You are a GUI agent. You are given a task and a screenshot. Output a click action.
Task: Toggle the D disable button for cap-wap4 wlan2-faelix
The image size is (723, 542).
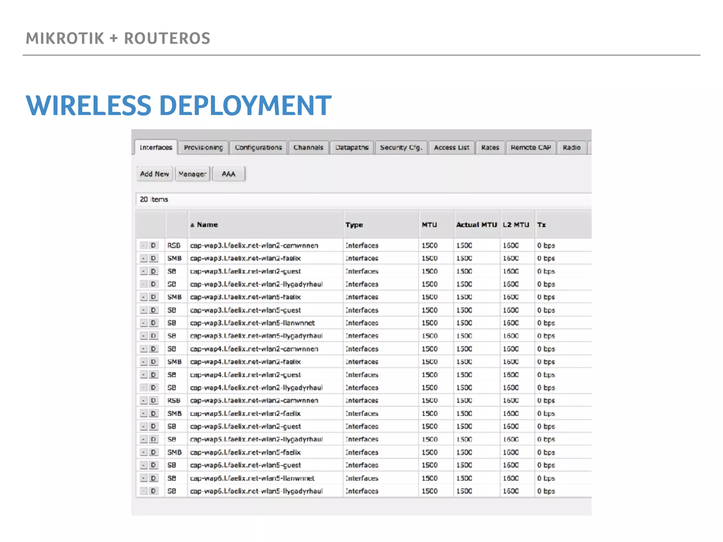click(x=153, y=362)
